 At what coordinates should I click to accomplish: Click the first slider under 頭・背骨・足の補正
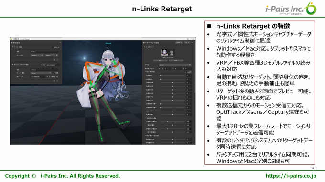coord(173,140)
